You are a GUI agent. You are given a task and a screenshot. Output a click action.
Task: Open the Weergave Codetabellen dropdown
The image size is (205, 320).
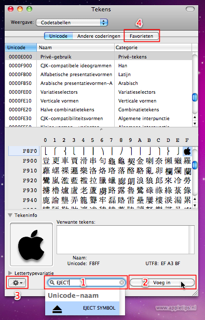pyautogui.click(x=72, y=22)
